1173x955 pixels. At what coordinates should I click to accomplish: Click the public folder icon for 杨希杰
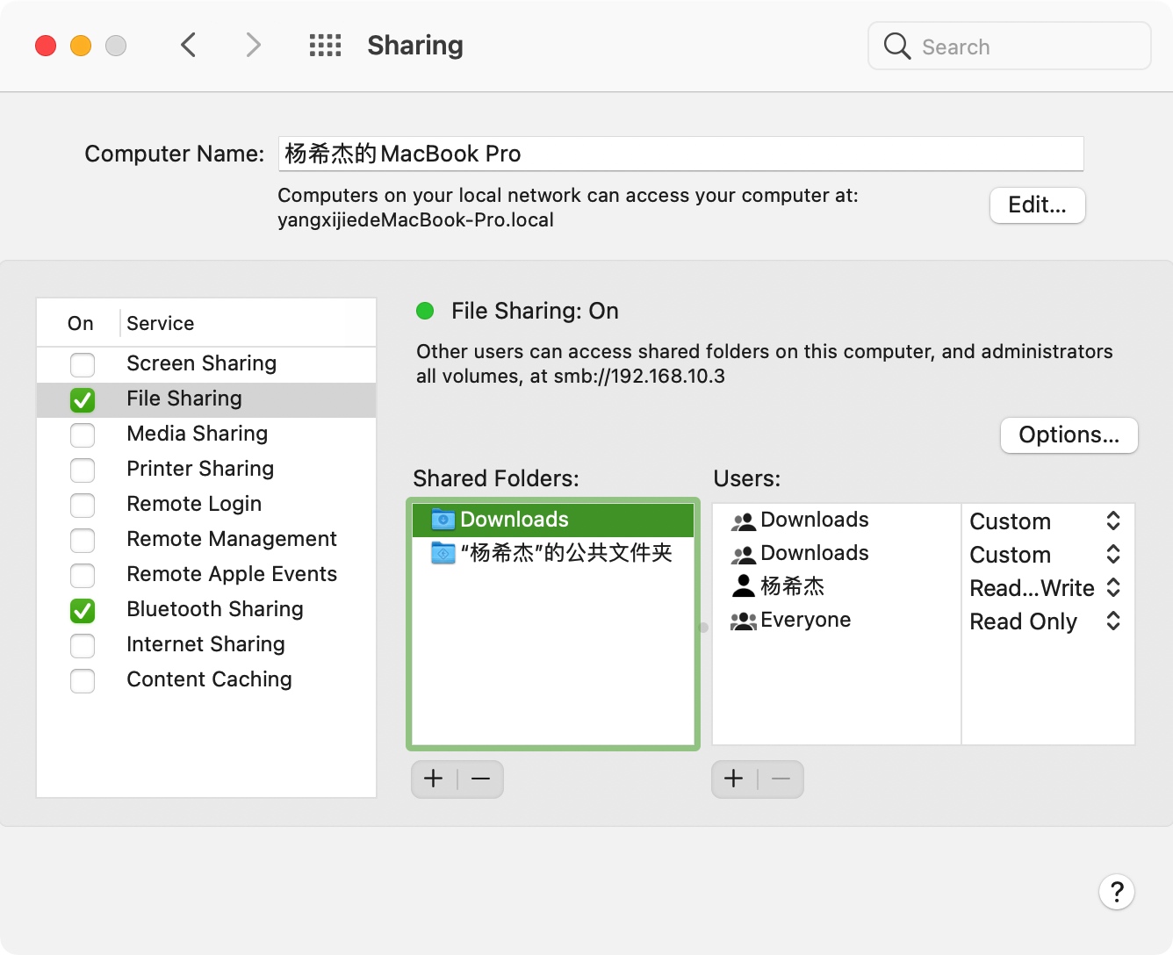click(443, 553)
